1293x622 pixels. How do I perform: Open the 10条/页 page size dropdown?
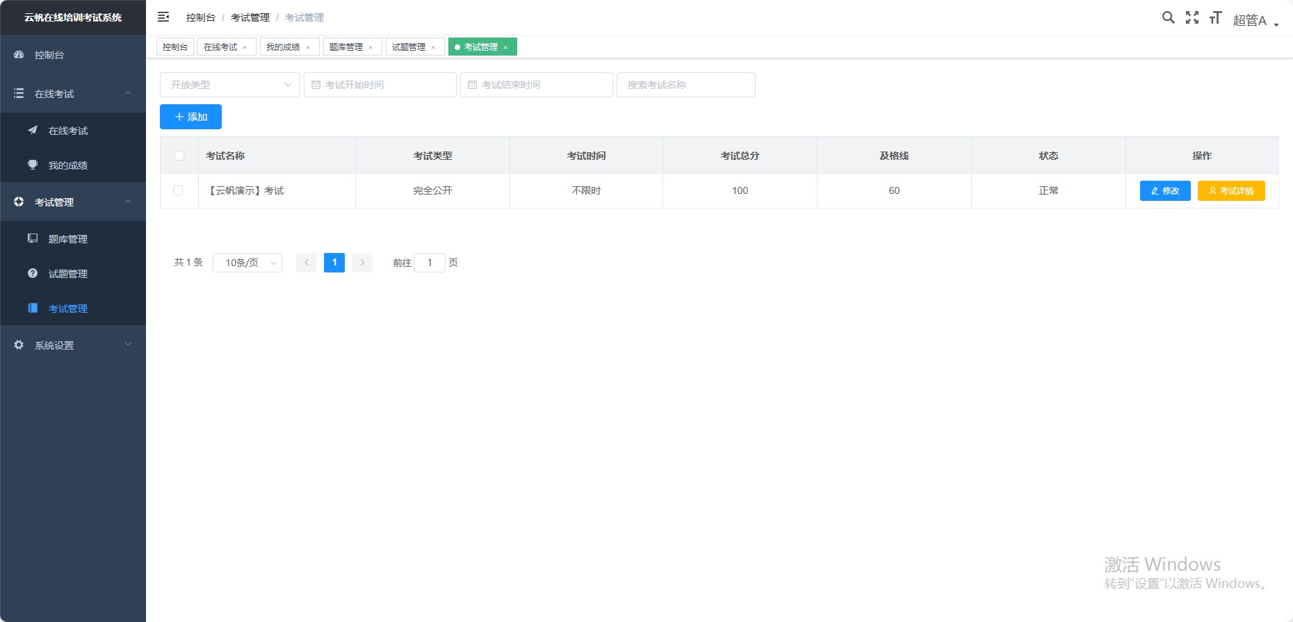tap(247, 263)
